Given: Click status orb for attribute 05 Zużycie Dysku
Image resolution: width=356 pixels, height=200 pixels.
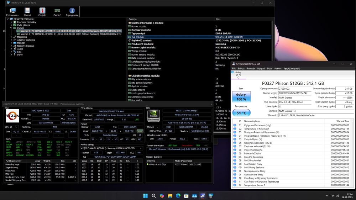Looking at the screenshot, I should point(235,139).
